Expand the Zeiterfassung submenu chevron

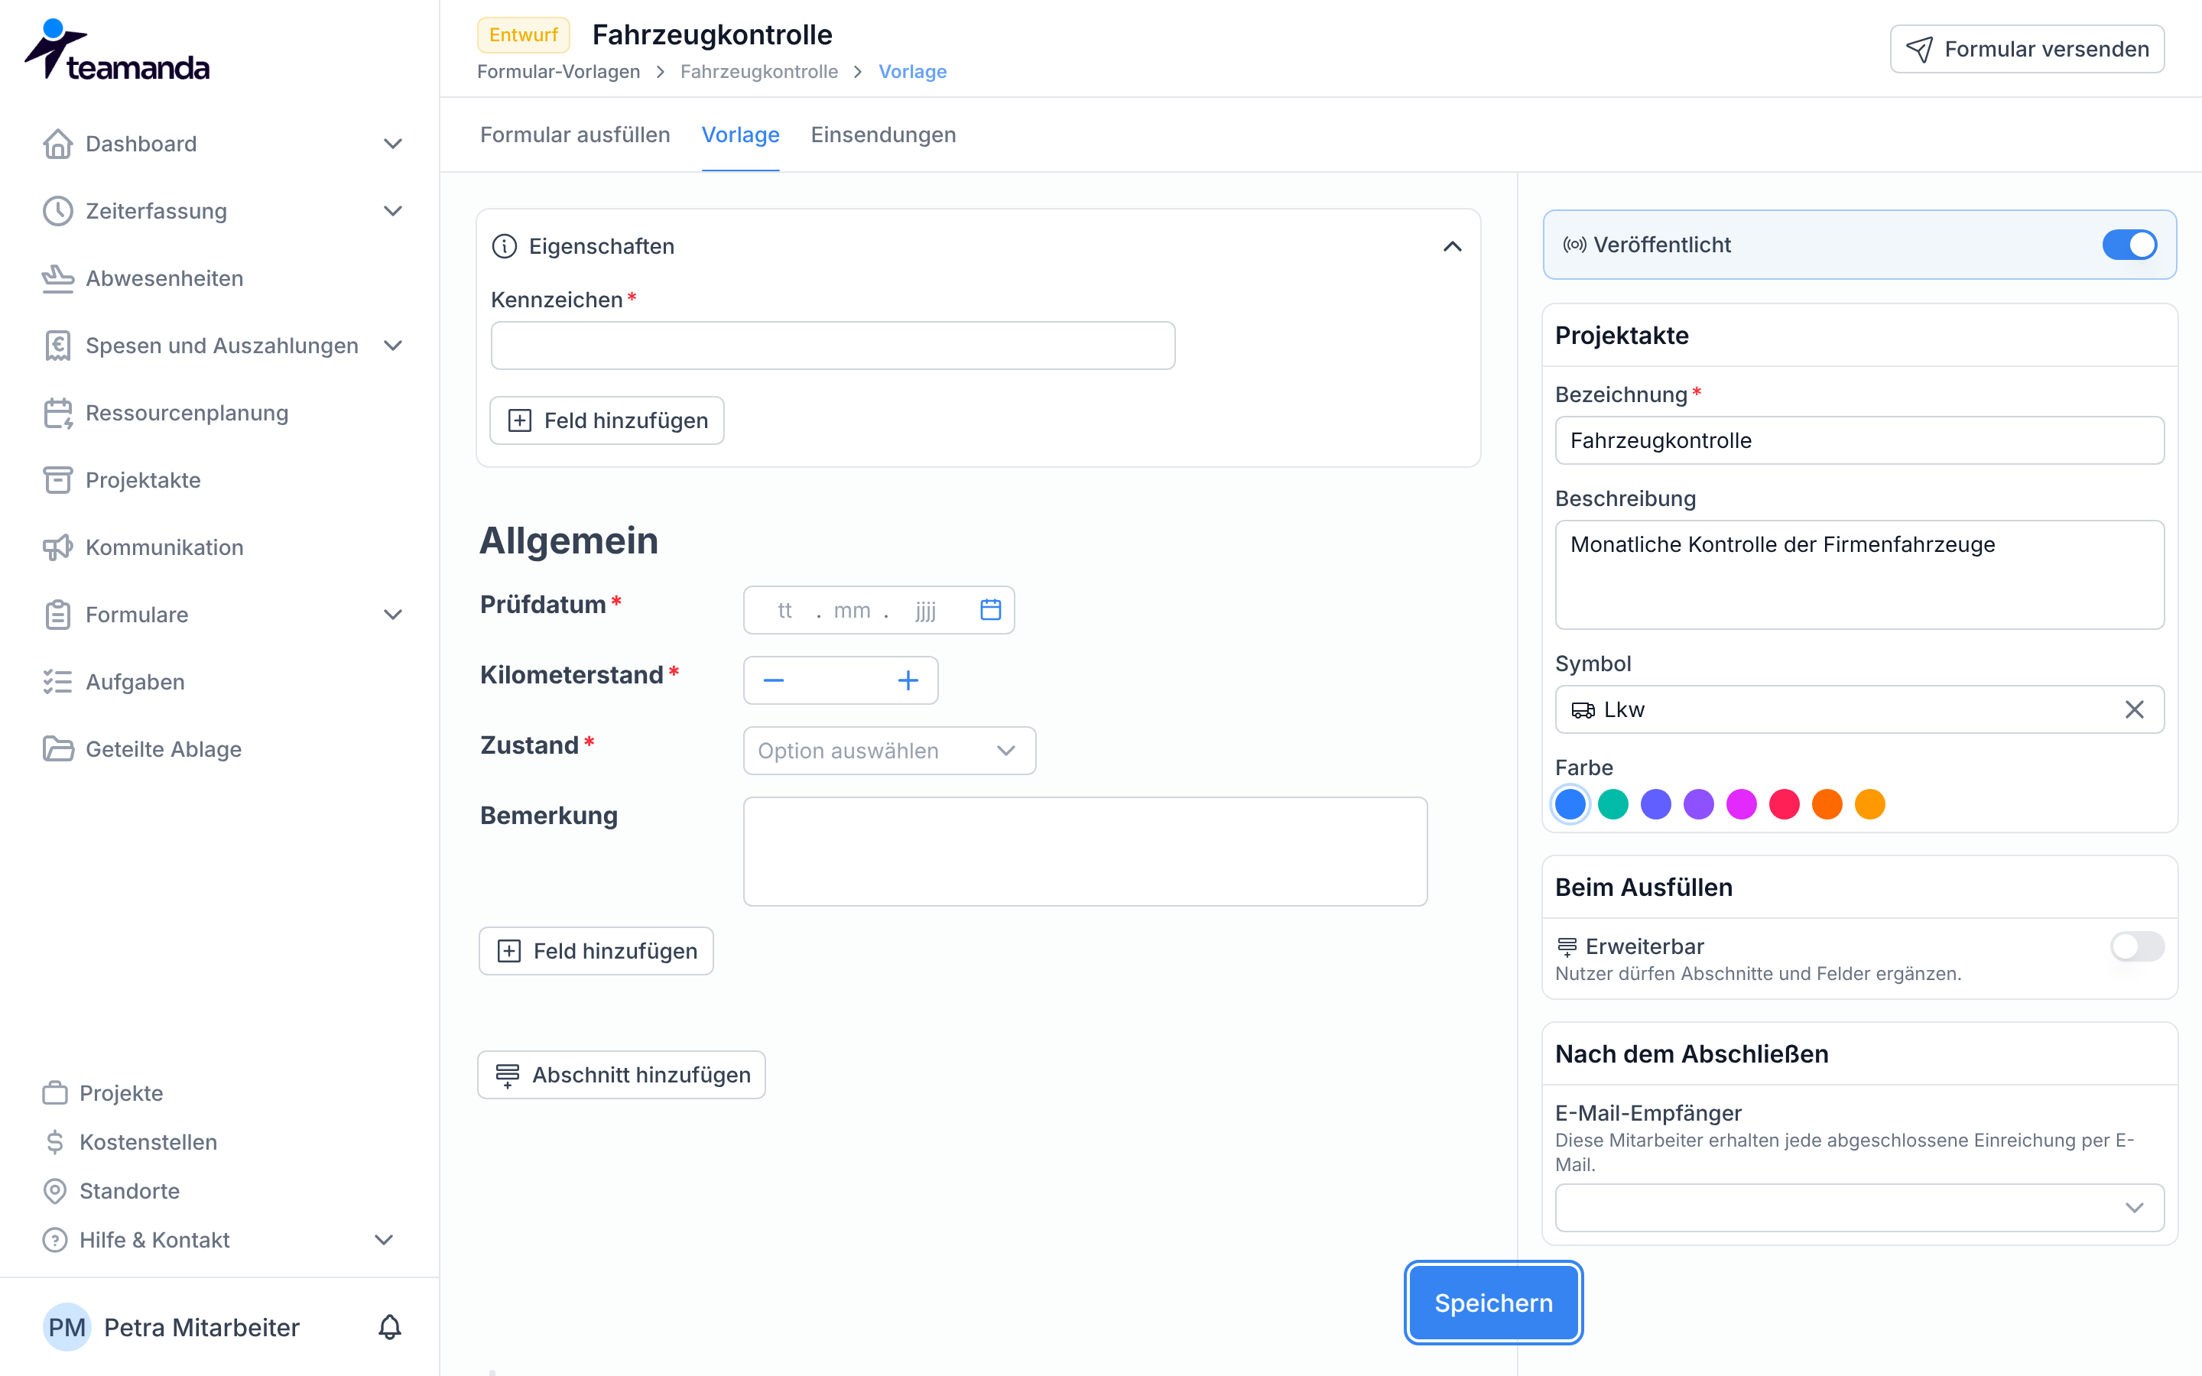(393, 211)
